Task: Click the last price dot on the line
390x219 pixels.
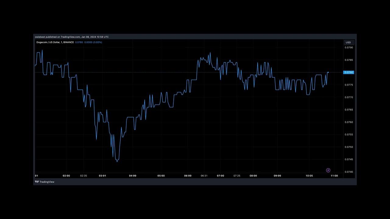Action: coord(328,72)
